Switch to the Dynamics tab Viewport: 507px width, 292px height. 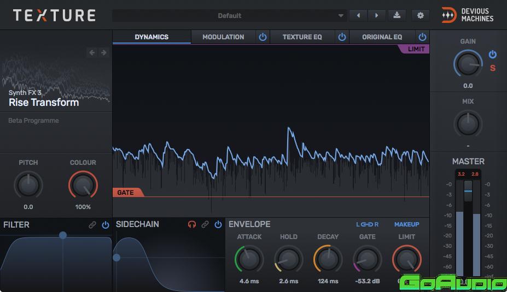[x=151, y=37]
